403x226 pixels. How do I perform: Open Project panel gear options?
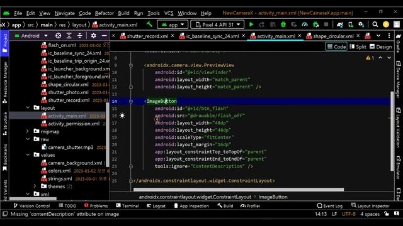click(94, 36)
